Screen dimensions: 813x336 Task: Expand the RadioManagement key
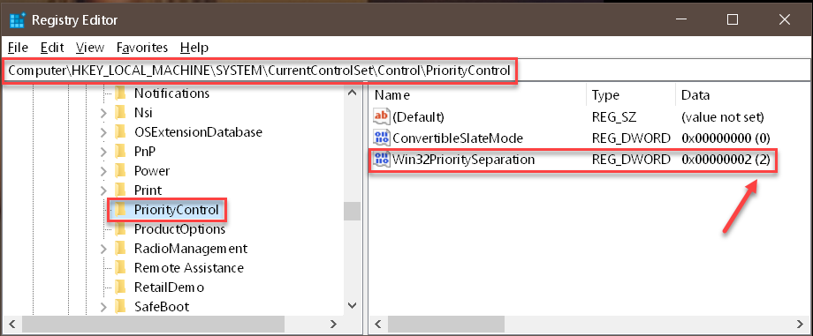click(103, 249)
